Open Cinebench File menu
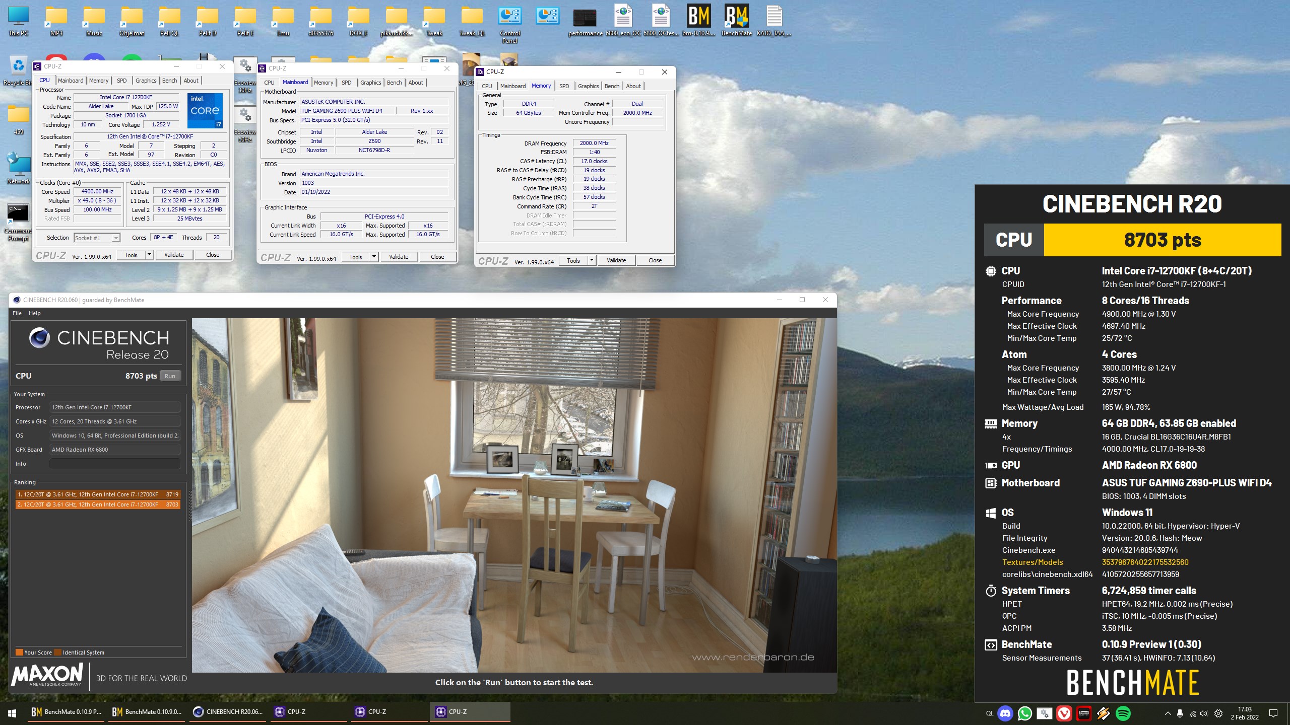This screenshot has height=725, width=1290. (x=17, y=313)
